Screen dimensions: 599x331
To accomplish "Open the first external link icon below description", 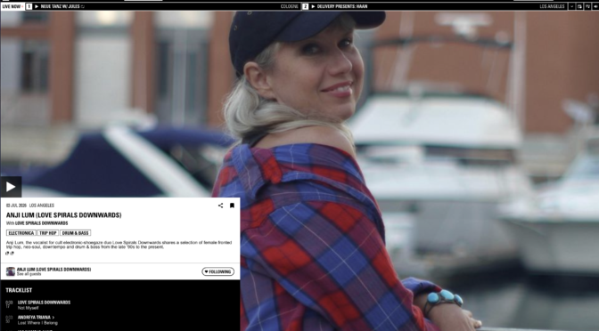I will click(x=7, y=254).
